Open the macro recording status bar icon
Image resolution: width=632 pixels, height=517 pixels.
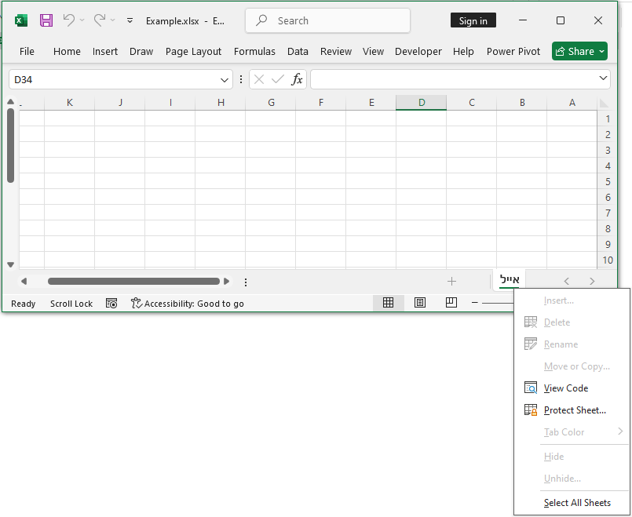tap(111, 304)
